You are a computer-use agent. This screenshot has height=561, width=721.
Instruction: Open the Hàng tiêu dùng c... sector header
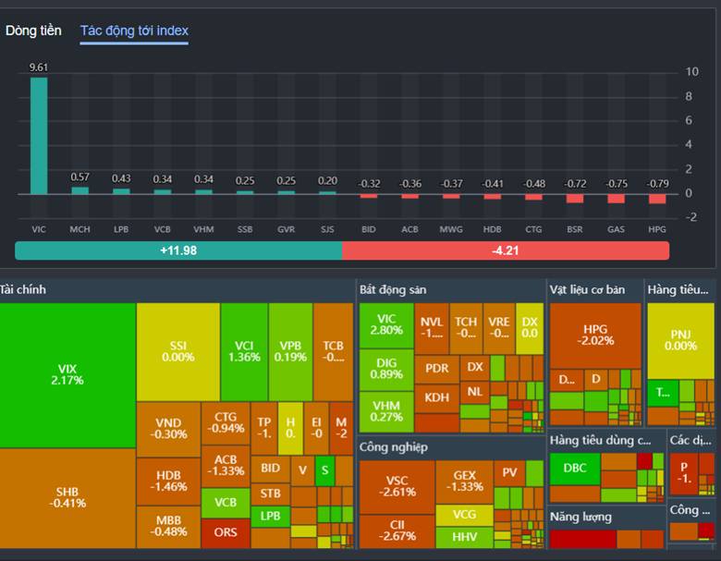tap(601, 441)
